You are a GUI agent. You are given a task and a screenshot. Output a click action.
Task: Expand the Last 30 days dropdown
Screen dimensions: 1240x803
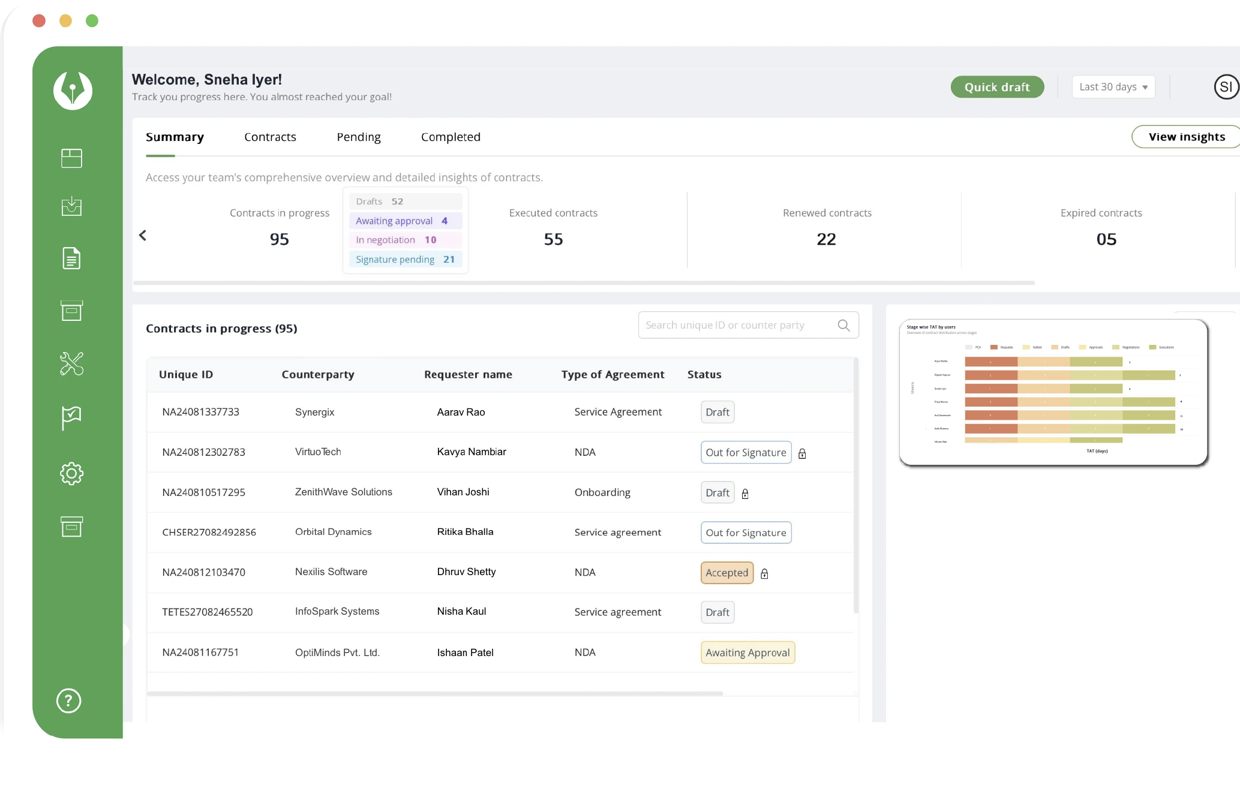point(1113,87)
